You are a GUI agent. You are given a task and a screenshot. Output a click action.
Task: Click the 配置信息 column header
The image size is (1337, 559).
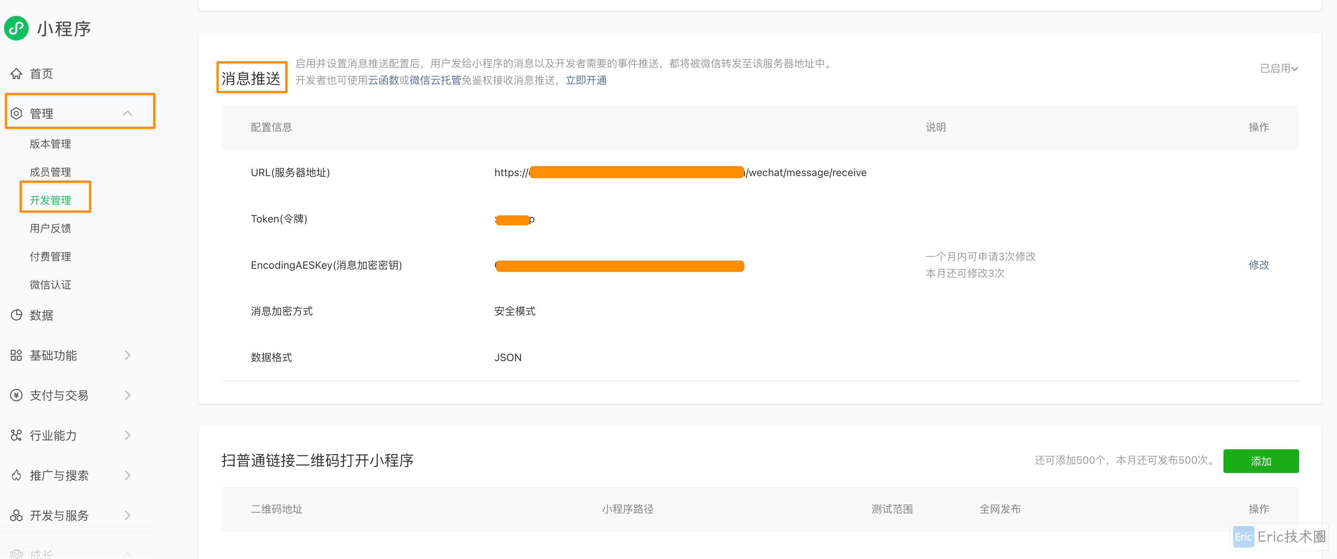(x=272, y=127)
